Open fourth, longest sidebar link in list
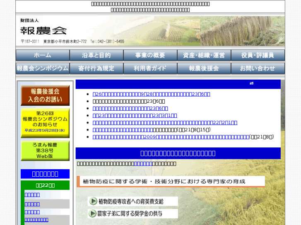The image size is (301, 225). (36, 220)
